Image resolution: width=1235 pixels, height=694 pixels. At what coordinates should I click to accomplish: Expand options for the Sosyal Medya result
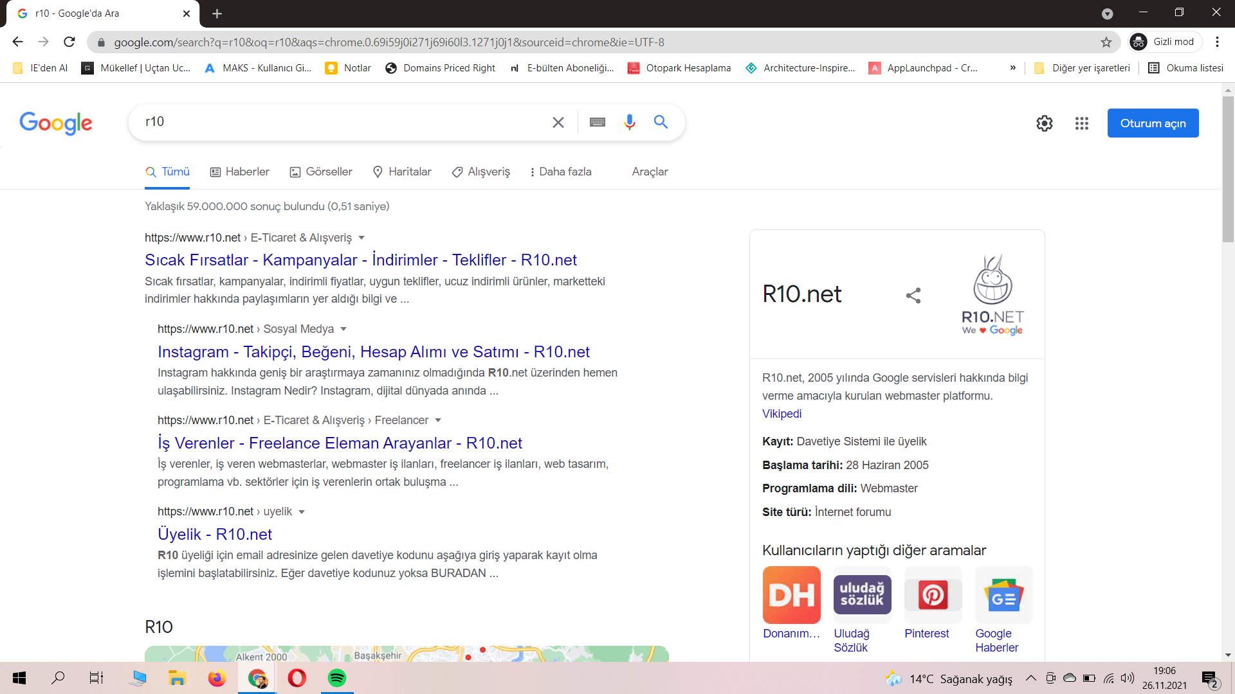pyautogui.click(x=343, y=329)
